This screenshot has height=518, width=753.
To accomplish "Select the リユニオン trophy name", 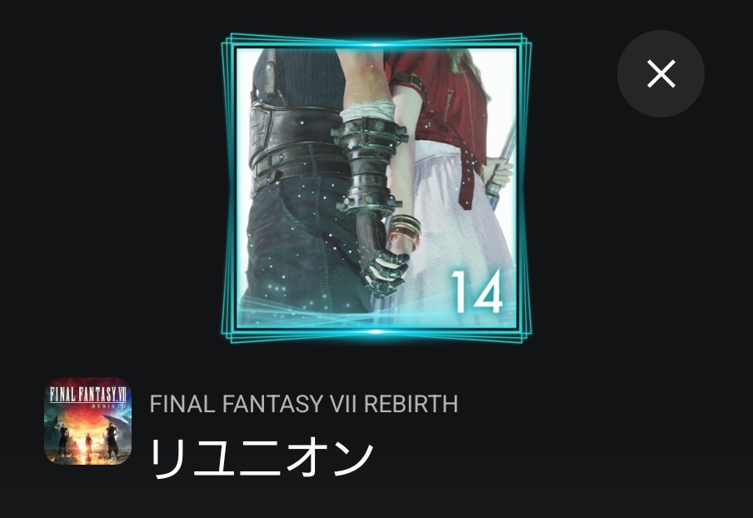I will (262, 457).
